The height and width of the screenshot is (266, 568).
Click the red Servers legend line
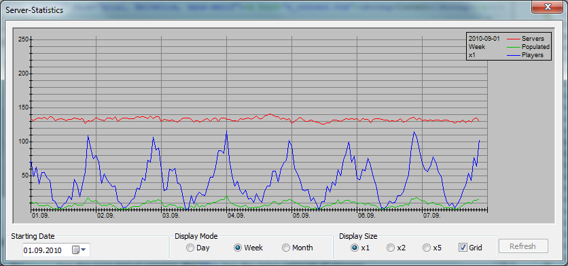tap(512, 39)
